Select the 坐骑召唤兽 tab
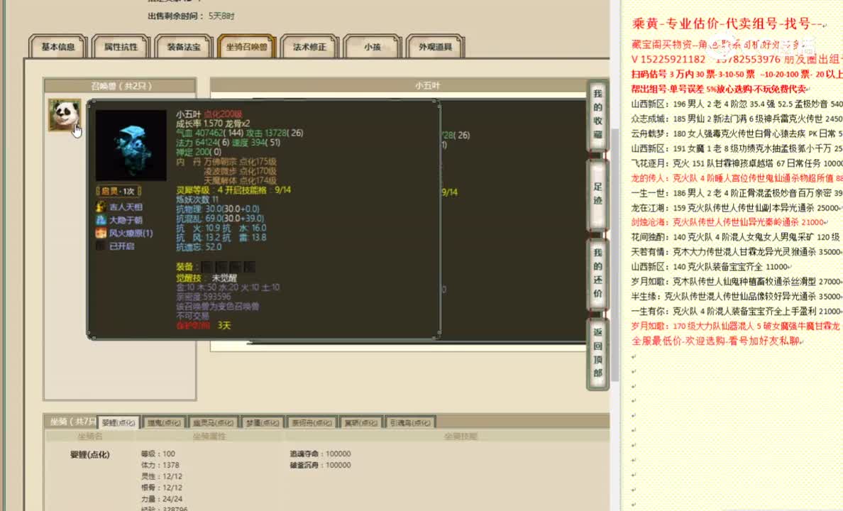Image resolution: width=843 pixels, height=511 pixels. point(247,47)
